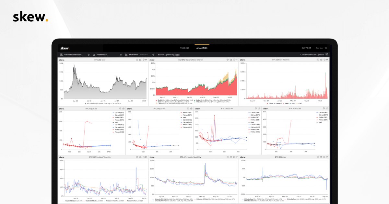Toggle Realized 10 Days series in Realized Volatility legend
The height and width of the screenshot is (204, 389).
tap(73, 201)
